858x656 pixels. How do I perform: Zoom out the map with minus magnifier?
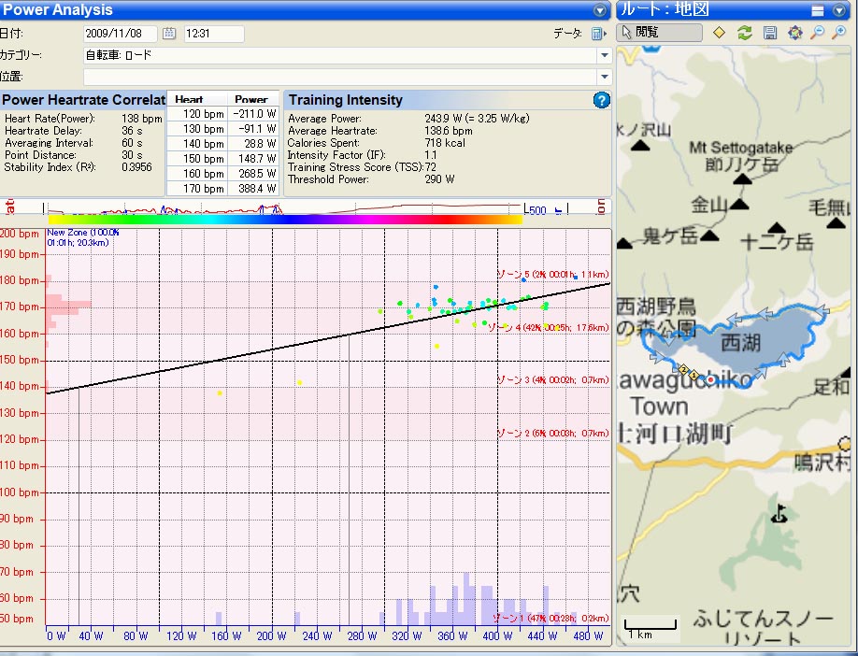pyautogui.click(x=817, y=33)
